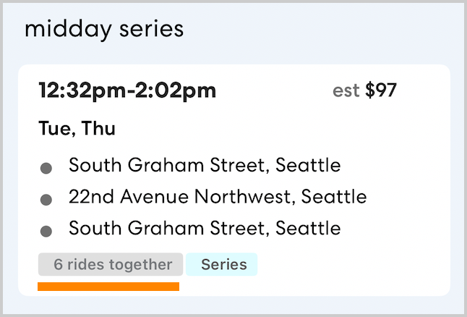Select the 12:32pm start time

tap(82, 91)
